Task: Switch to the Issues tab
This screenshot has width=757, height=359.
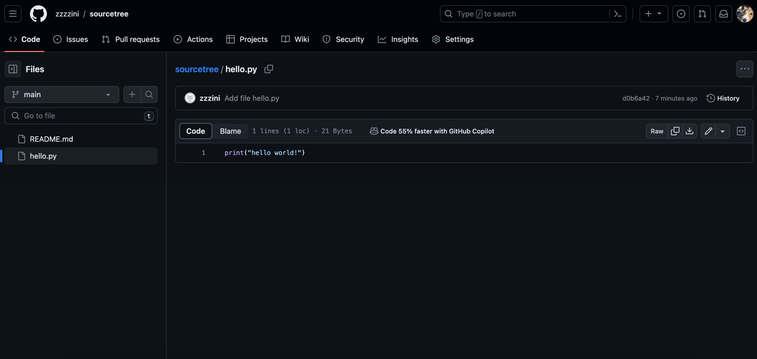Action: point(70,39)
